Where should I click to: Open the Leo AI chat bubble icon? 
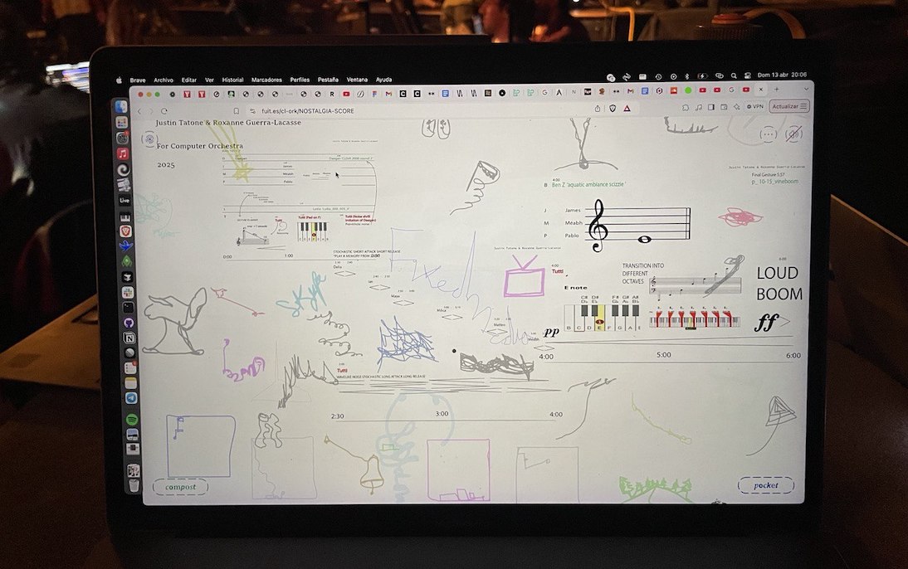coord(686,108)
